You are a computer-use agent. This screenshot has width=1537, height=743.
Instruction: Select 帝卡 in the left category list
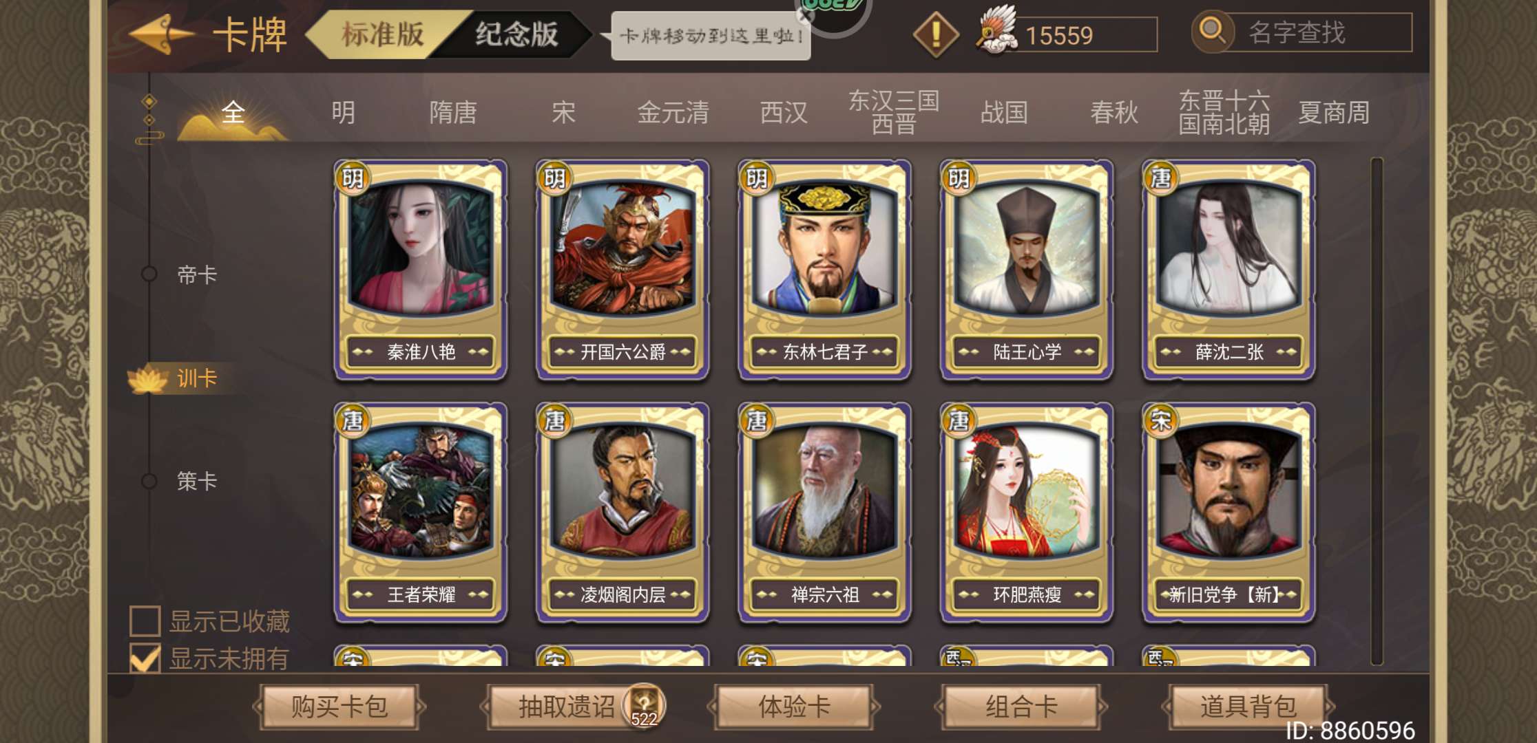click(197, 275)
